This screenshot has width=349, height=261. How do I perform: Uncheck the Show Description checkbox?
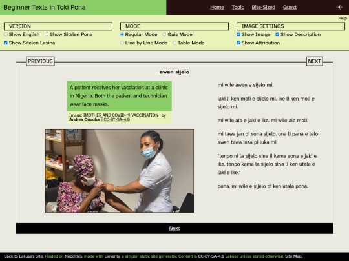tap(277, 34)
